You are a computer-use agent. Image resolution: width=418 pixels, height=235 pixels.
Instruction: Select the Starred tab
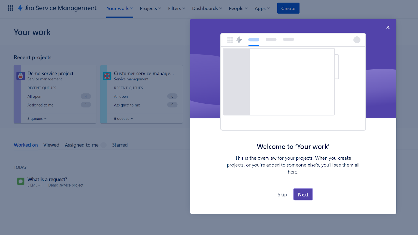120,145
